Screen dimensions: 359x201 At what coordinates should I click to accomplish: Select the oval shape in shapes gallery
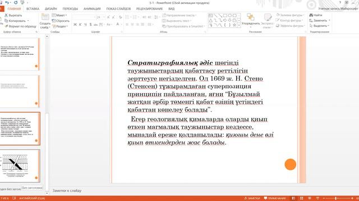click(230, 16)
